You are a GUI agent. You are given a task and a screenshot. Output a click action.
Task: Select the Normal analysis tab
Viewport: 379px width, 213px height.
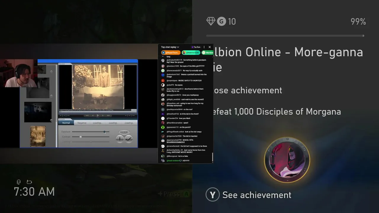coord(66,123)
